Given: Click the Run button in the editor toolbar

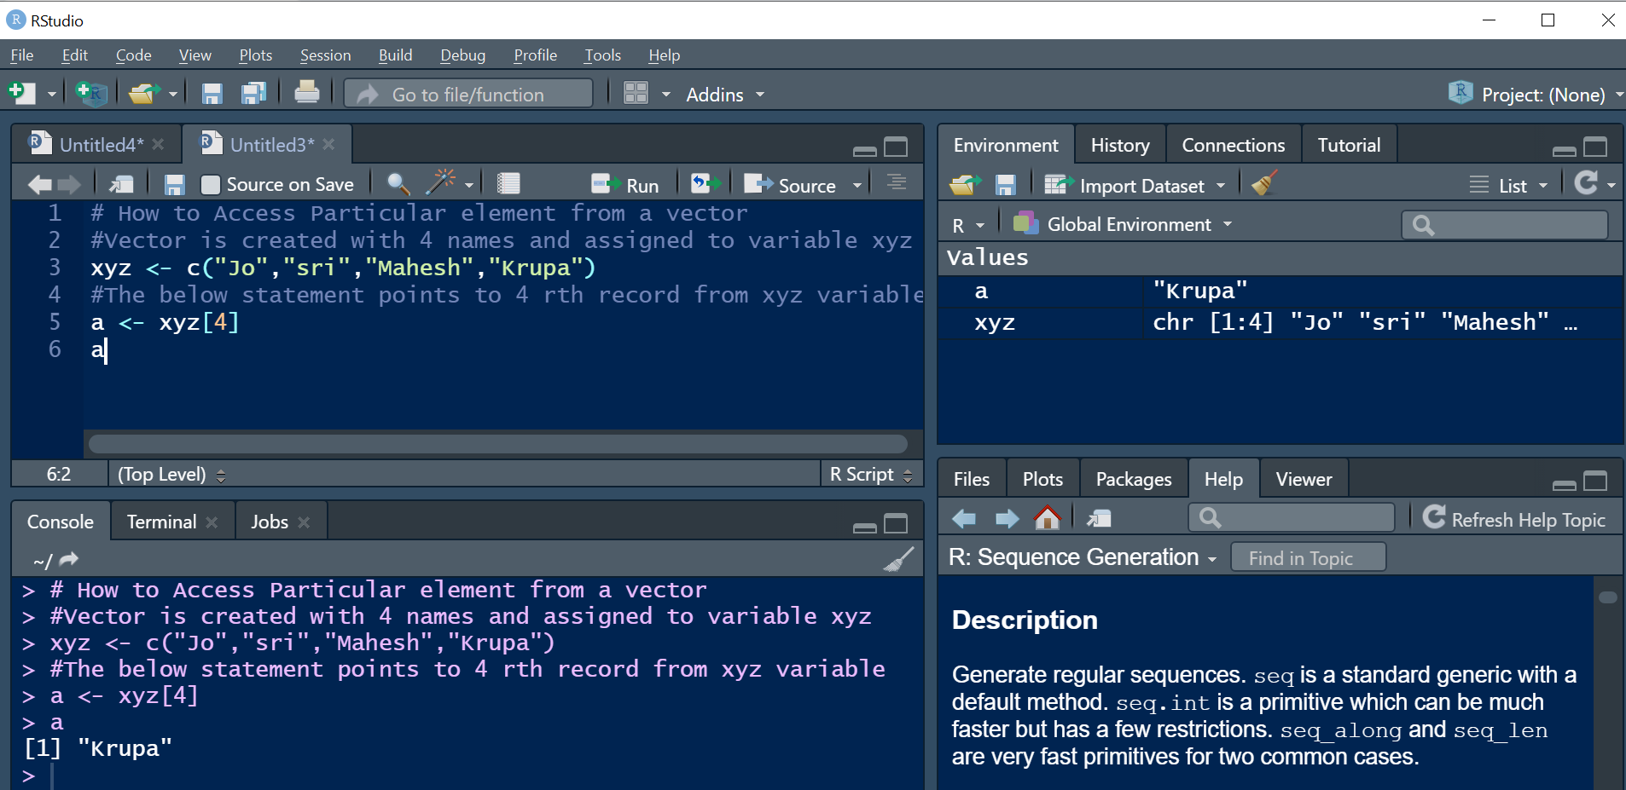Looking at the screenshot, I should tap(625, 185).
